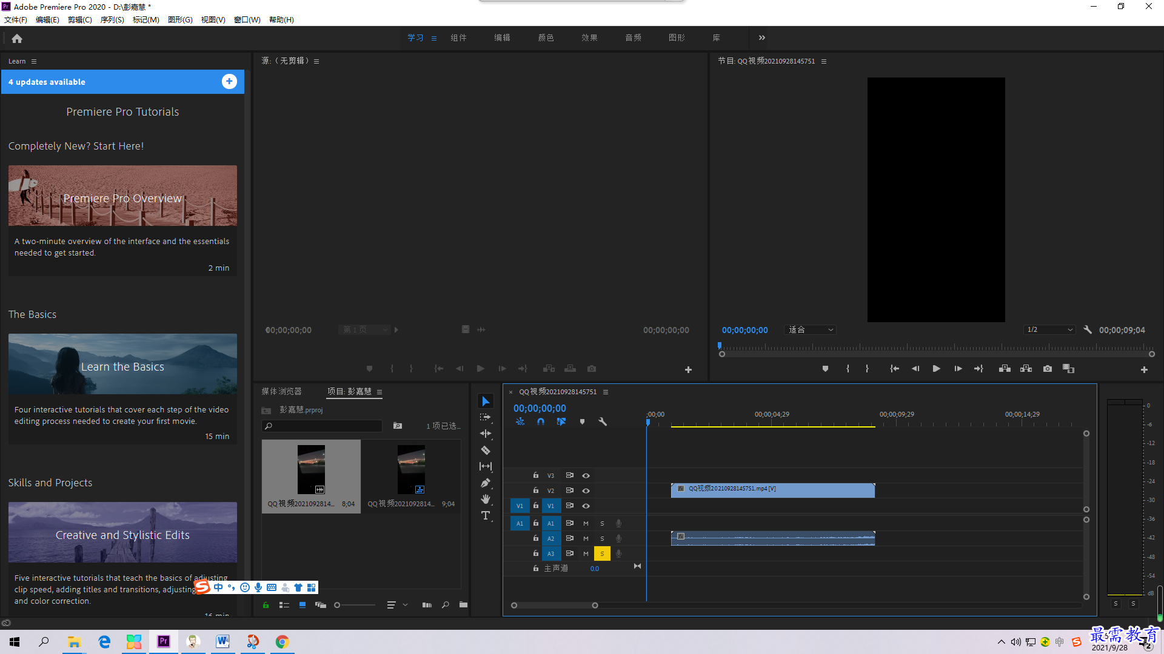Click Automate to Sequence in project panel
Screen dimensions: 1164x654
(427, 605)
